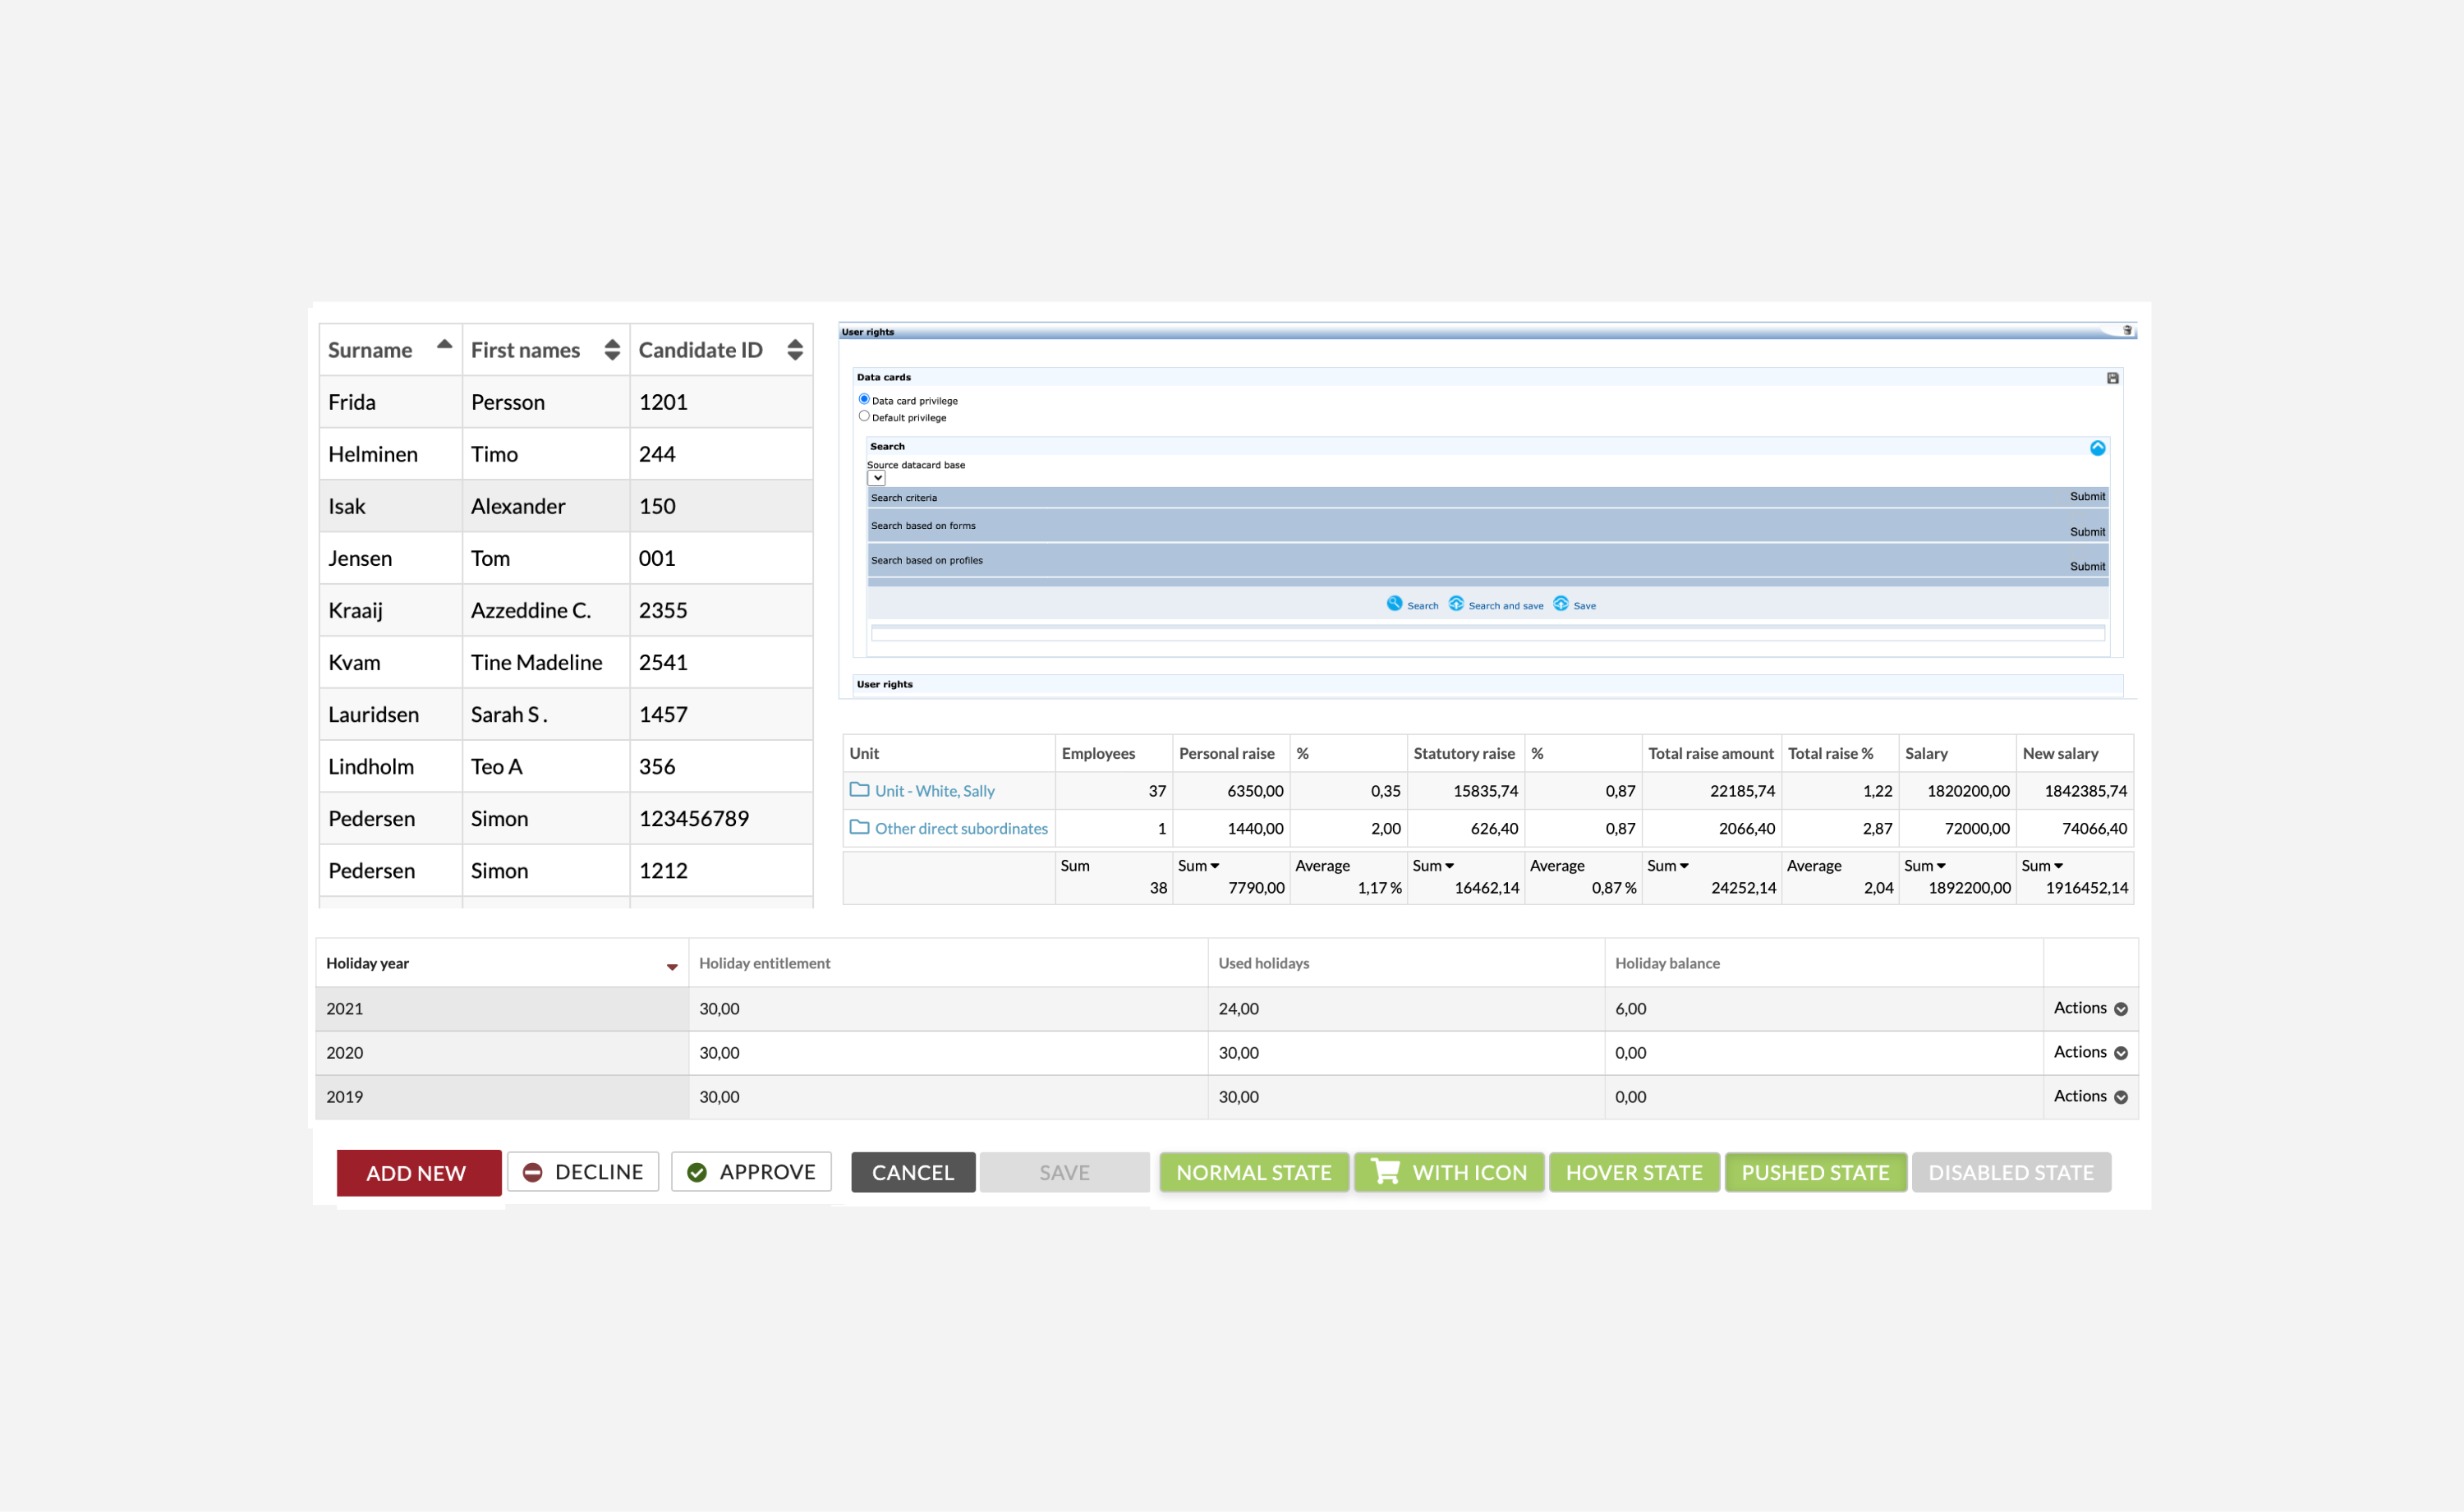
Task: Click the APPROVE button
Action: point(751,1172)
